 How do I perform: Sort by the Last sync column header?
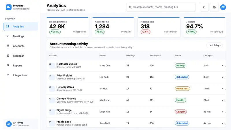pyautogui.click(x=208, y=55)
